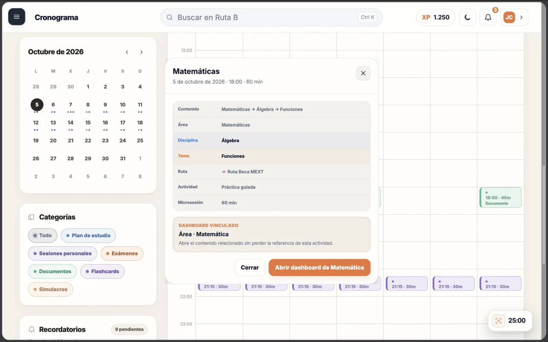Viewport: 548px width, 342px height.
Task: Click the JC user avatar
Action: [x=509, y=17]
